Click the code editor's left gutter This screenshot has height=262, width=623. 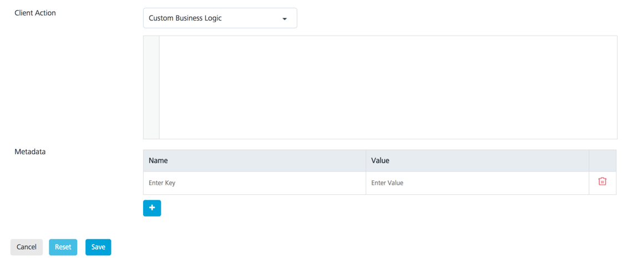(x=151, y=87)
